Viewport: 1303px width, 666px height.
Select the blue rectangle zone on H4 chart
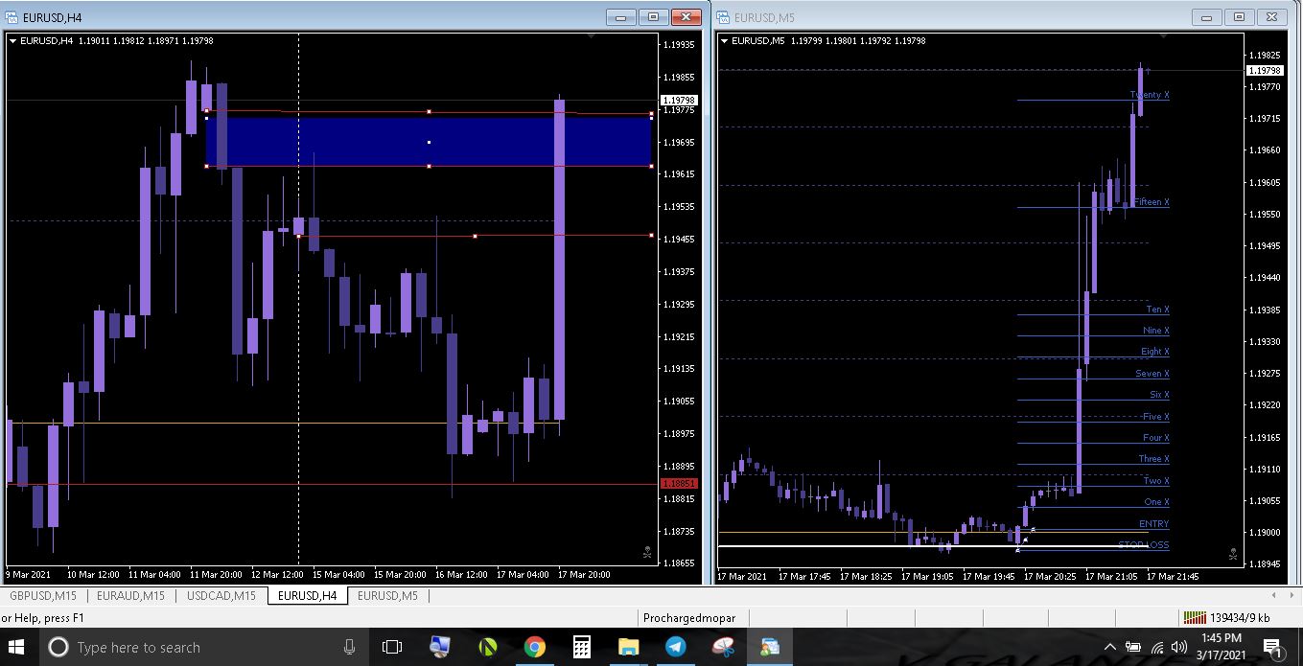(x=429, y=140)
